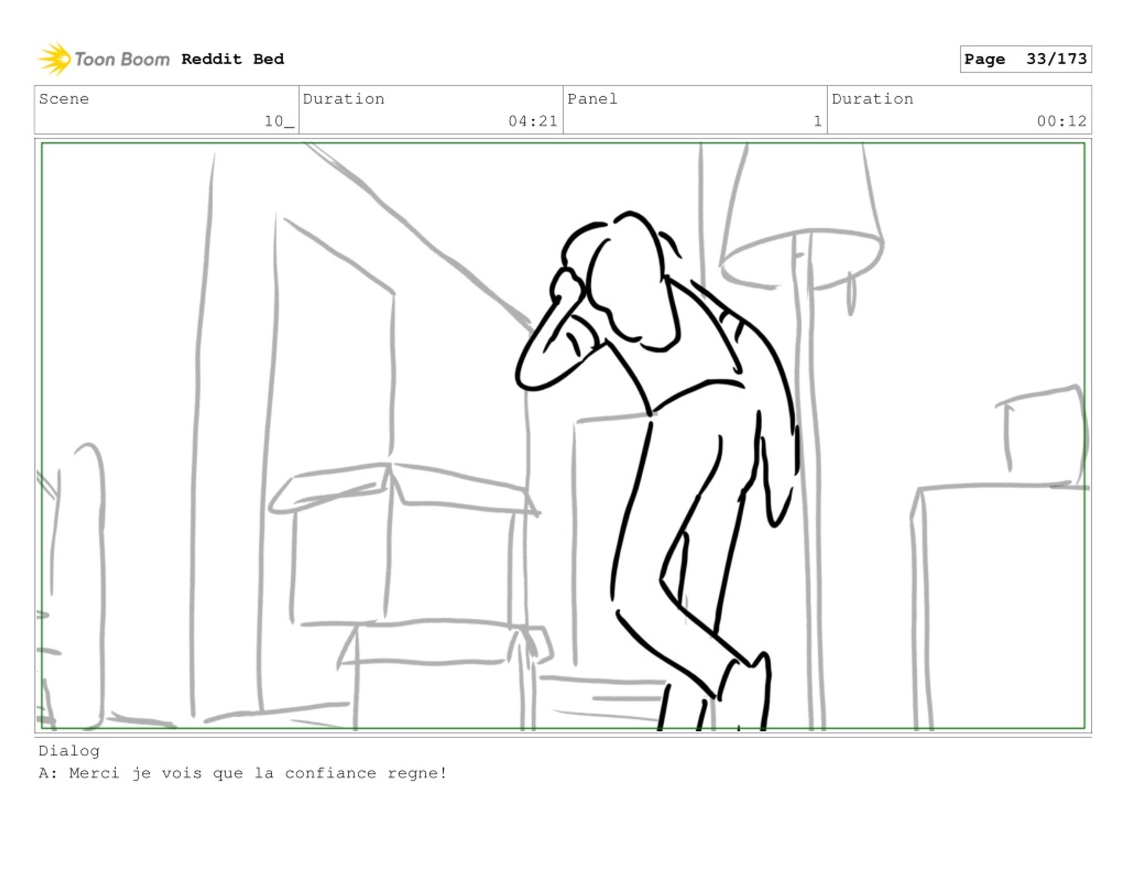Click the "Panel" header label
The height and width of the screenshot is (872, 1126).
[592, 99]
